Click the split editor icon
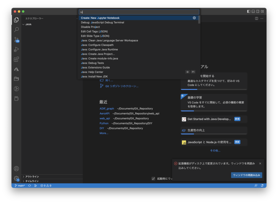 click(x=257, y=18)
